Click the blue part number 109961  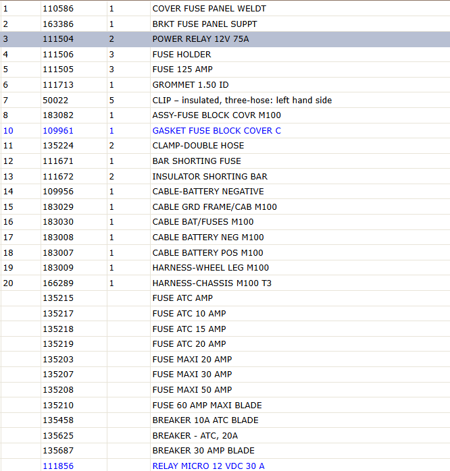58,131
